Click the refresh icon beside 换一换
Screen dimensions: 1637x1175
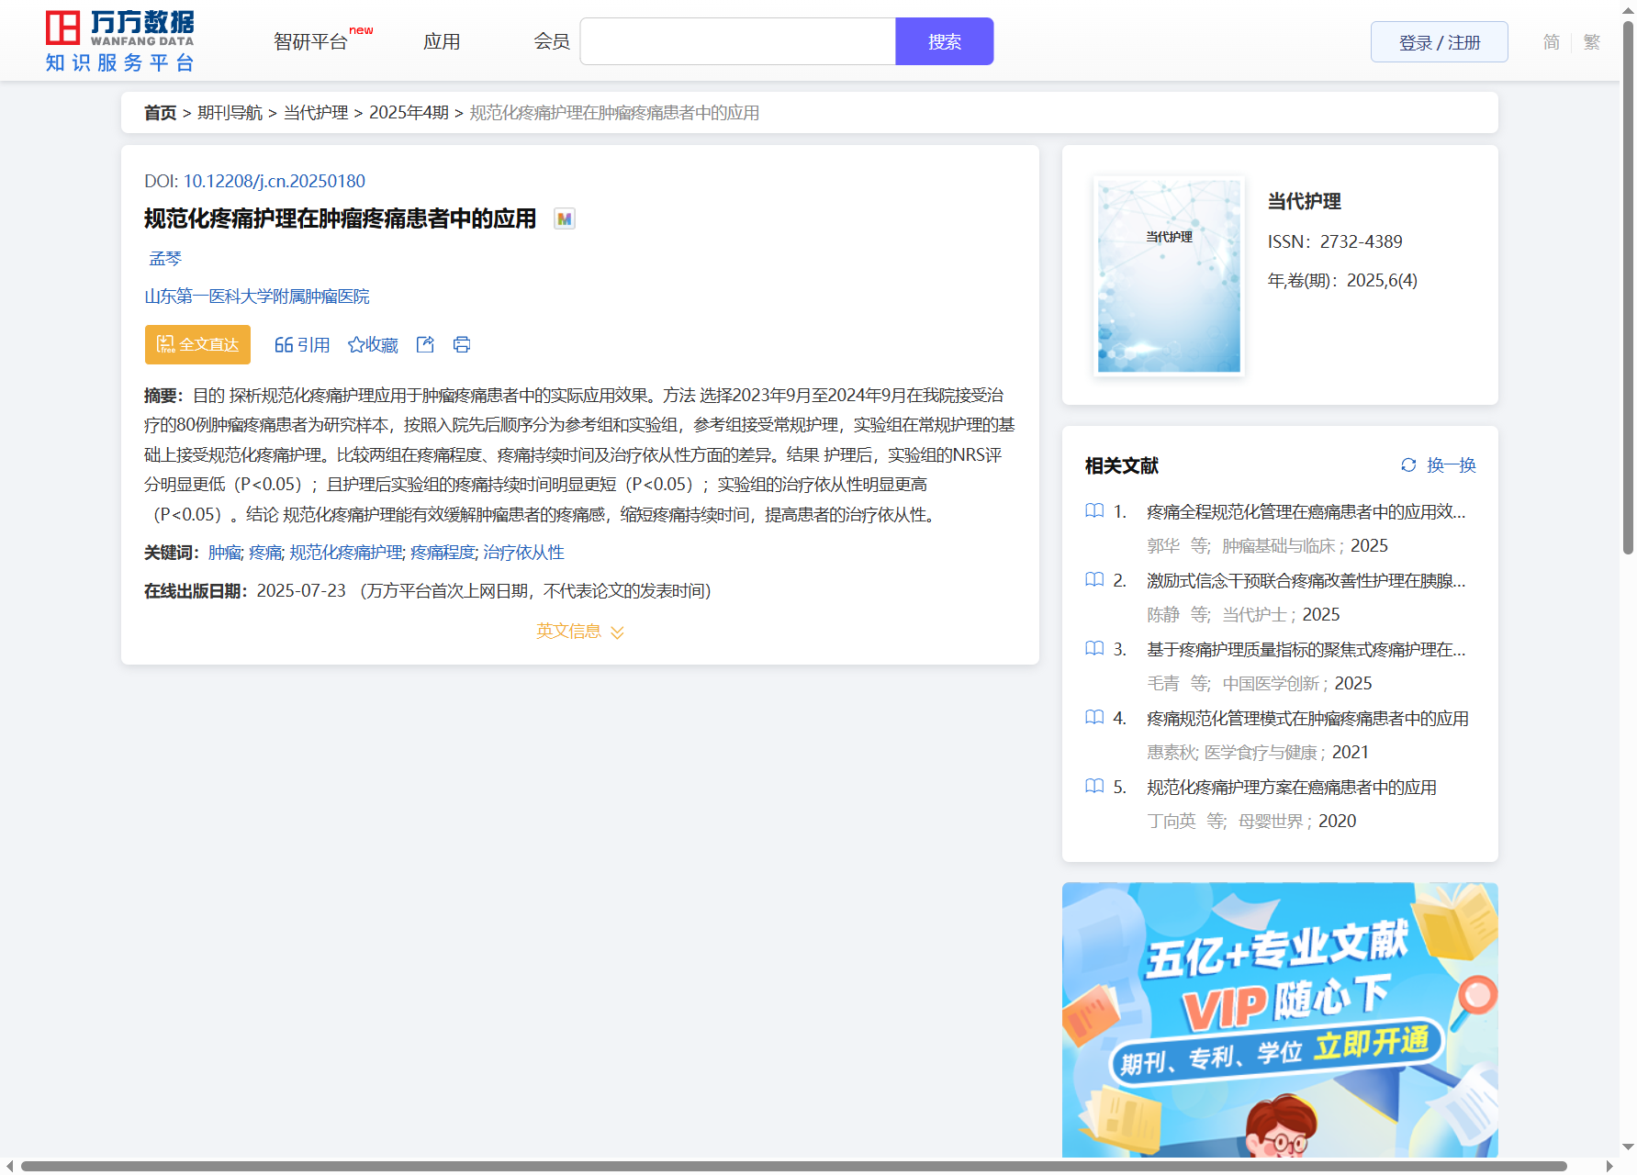(1408, 465)
